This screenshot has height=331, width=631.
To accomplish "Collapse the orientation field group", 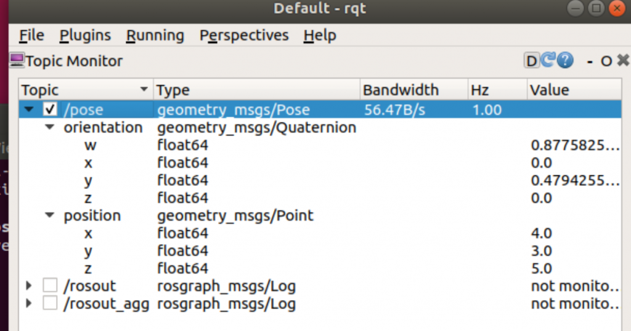I will pos(51,128).
